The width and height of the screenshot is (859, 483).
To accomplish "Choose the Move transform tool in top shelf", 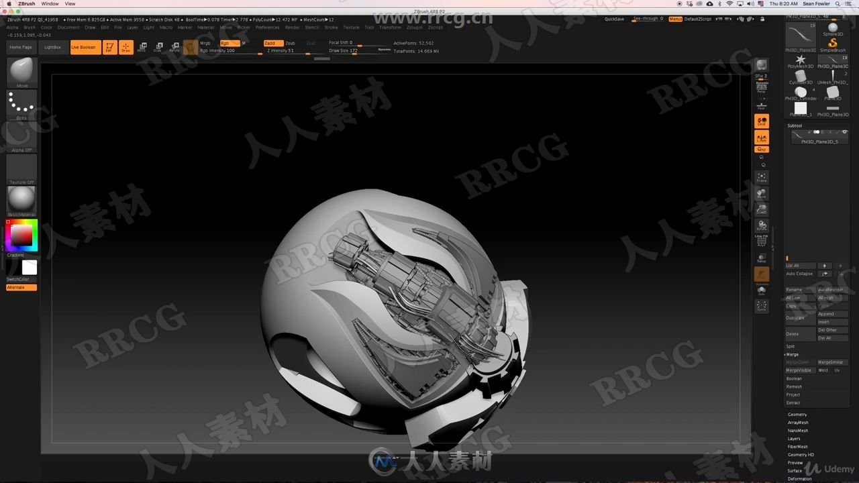I will (142, 47).
